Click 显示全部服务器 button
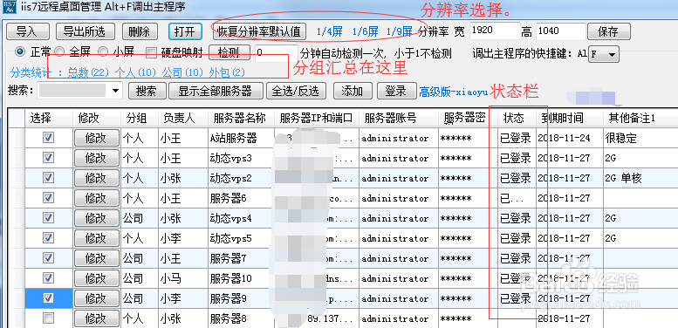This screenshot has height=328, width=678. coord(215,91)
